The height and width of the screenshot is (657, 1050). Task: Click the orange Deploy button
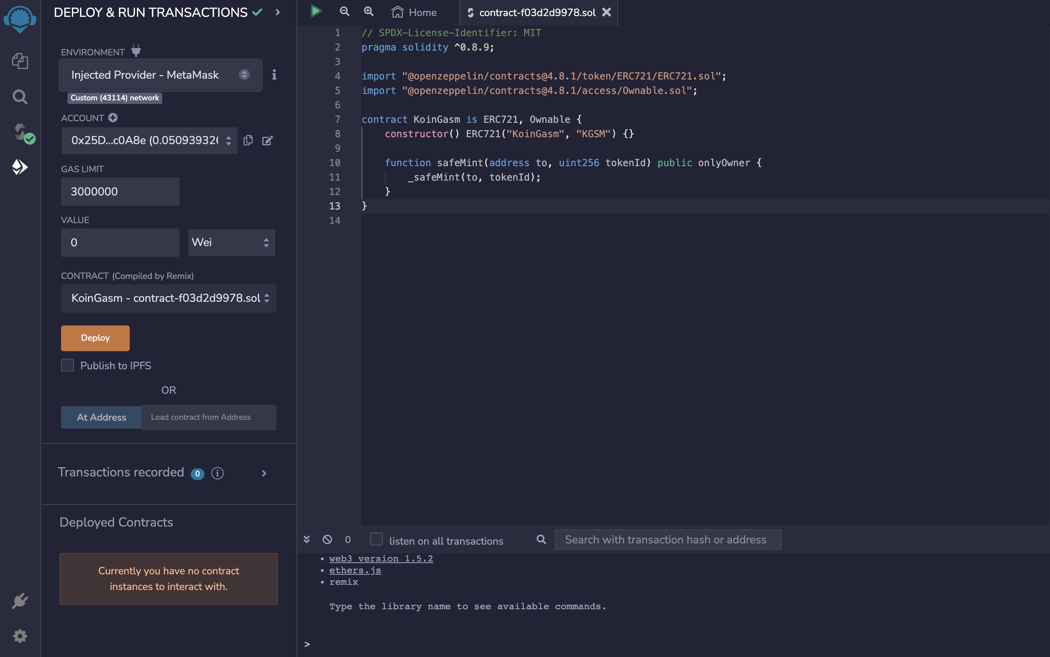[x=95, y=338]
